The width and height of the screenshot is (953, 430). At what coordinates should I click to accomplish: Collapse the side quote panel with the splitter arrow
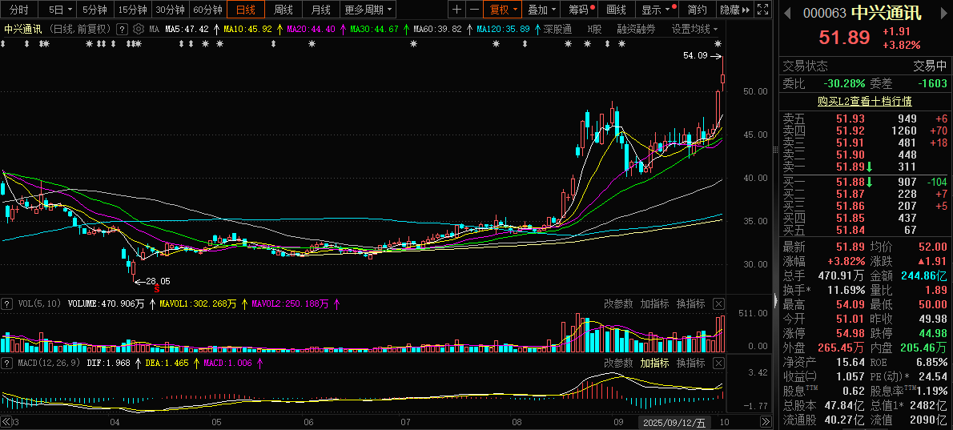(x=775, y=301)
